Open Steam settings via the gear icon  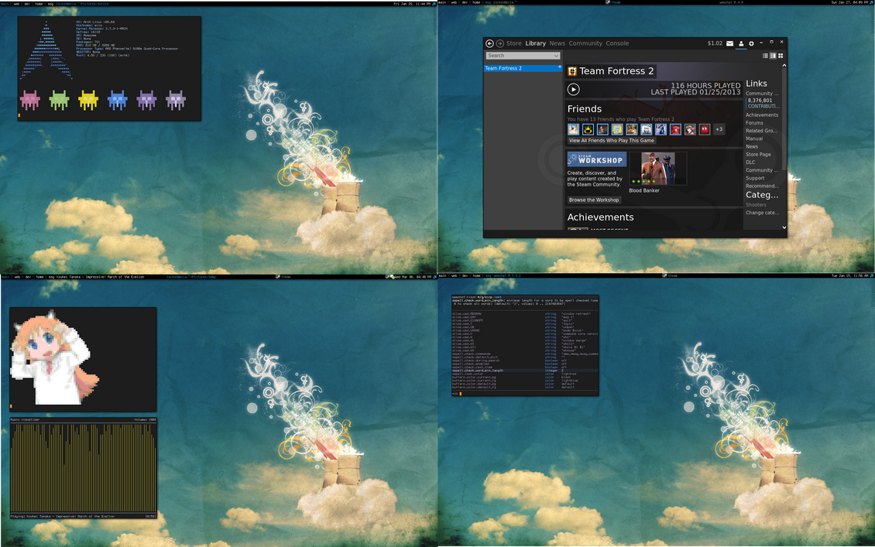[751, 43]
